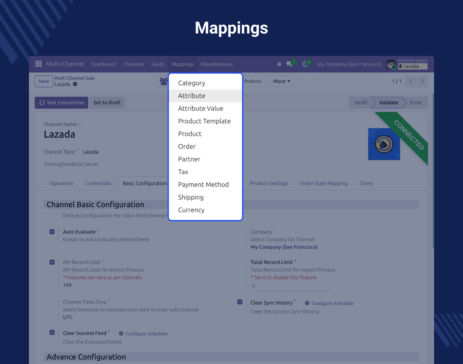Click gear icon beside Clear Success Feed scheduler
Screen dimensions: 463x364
coord(121,333)
